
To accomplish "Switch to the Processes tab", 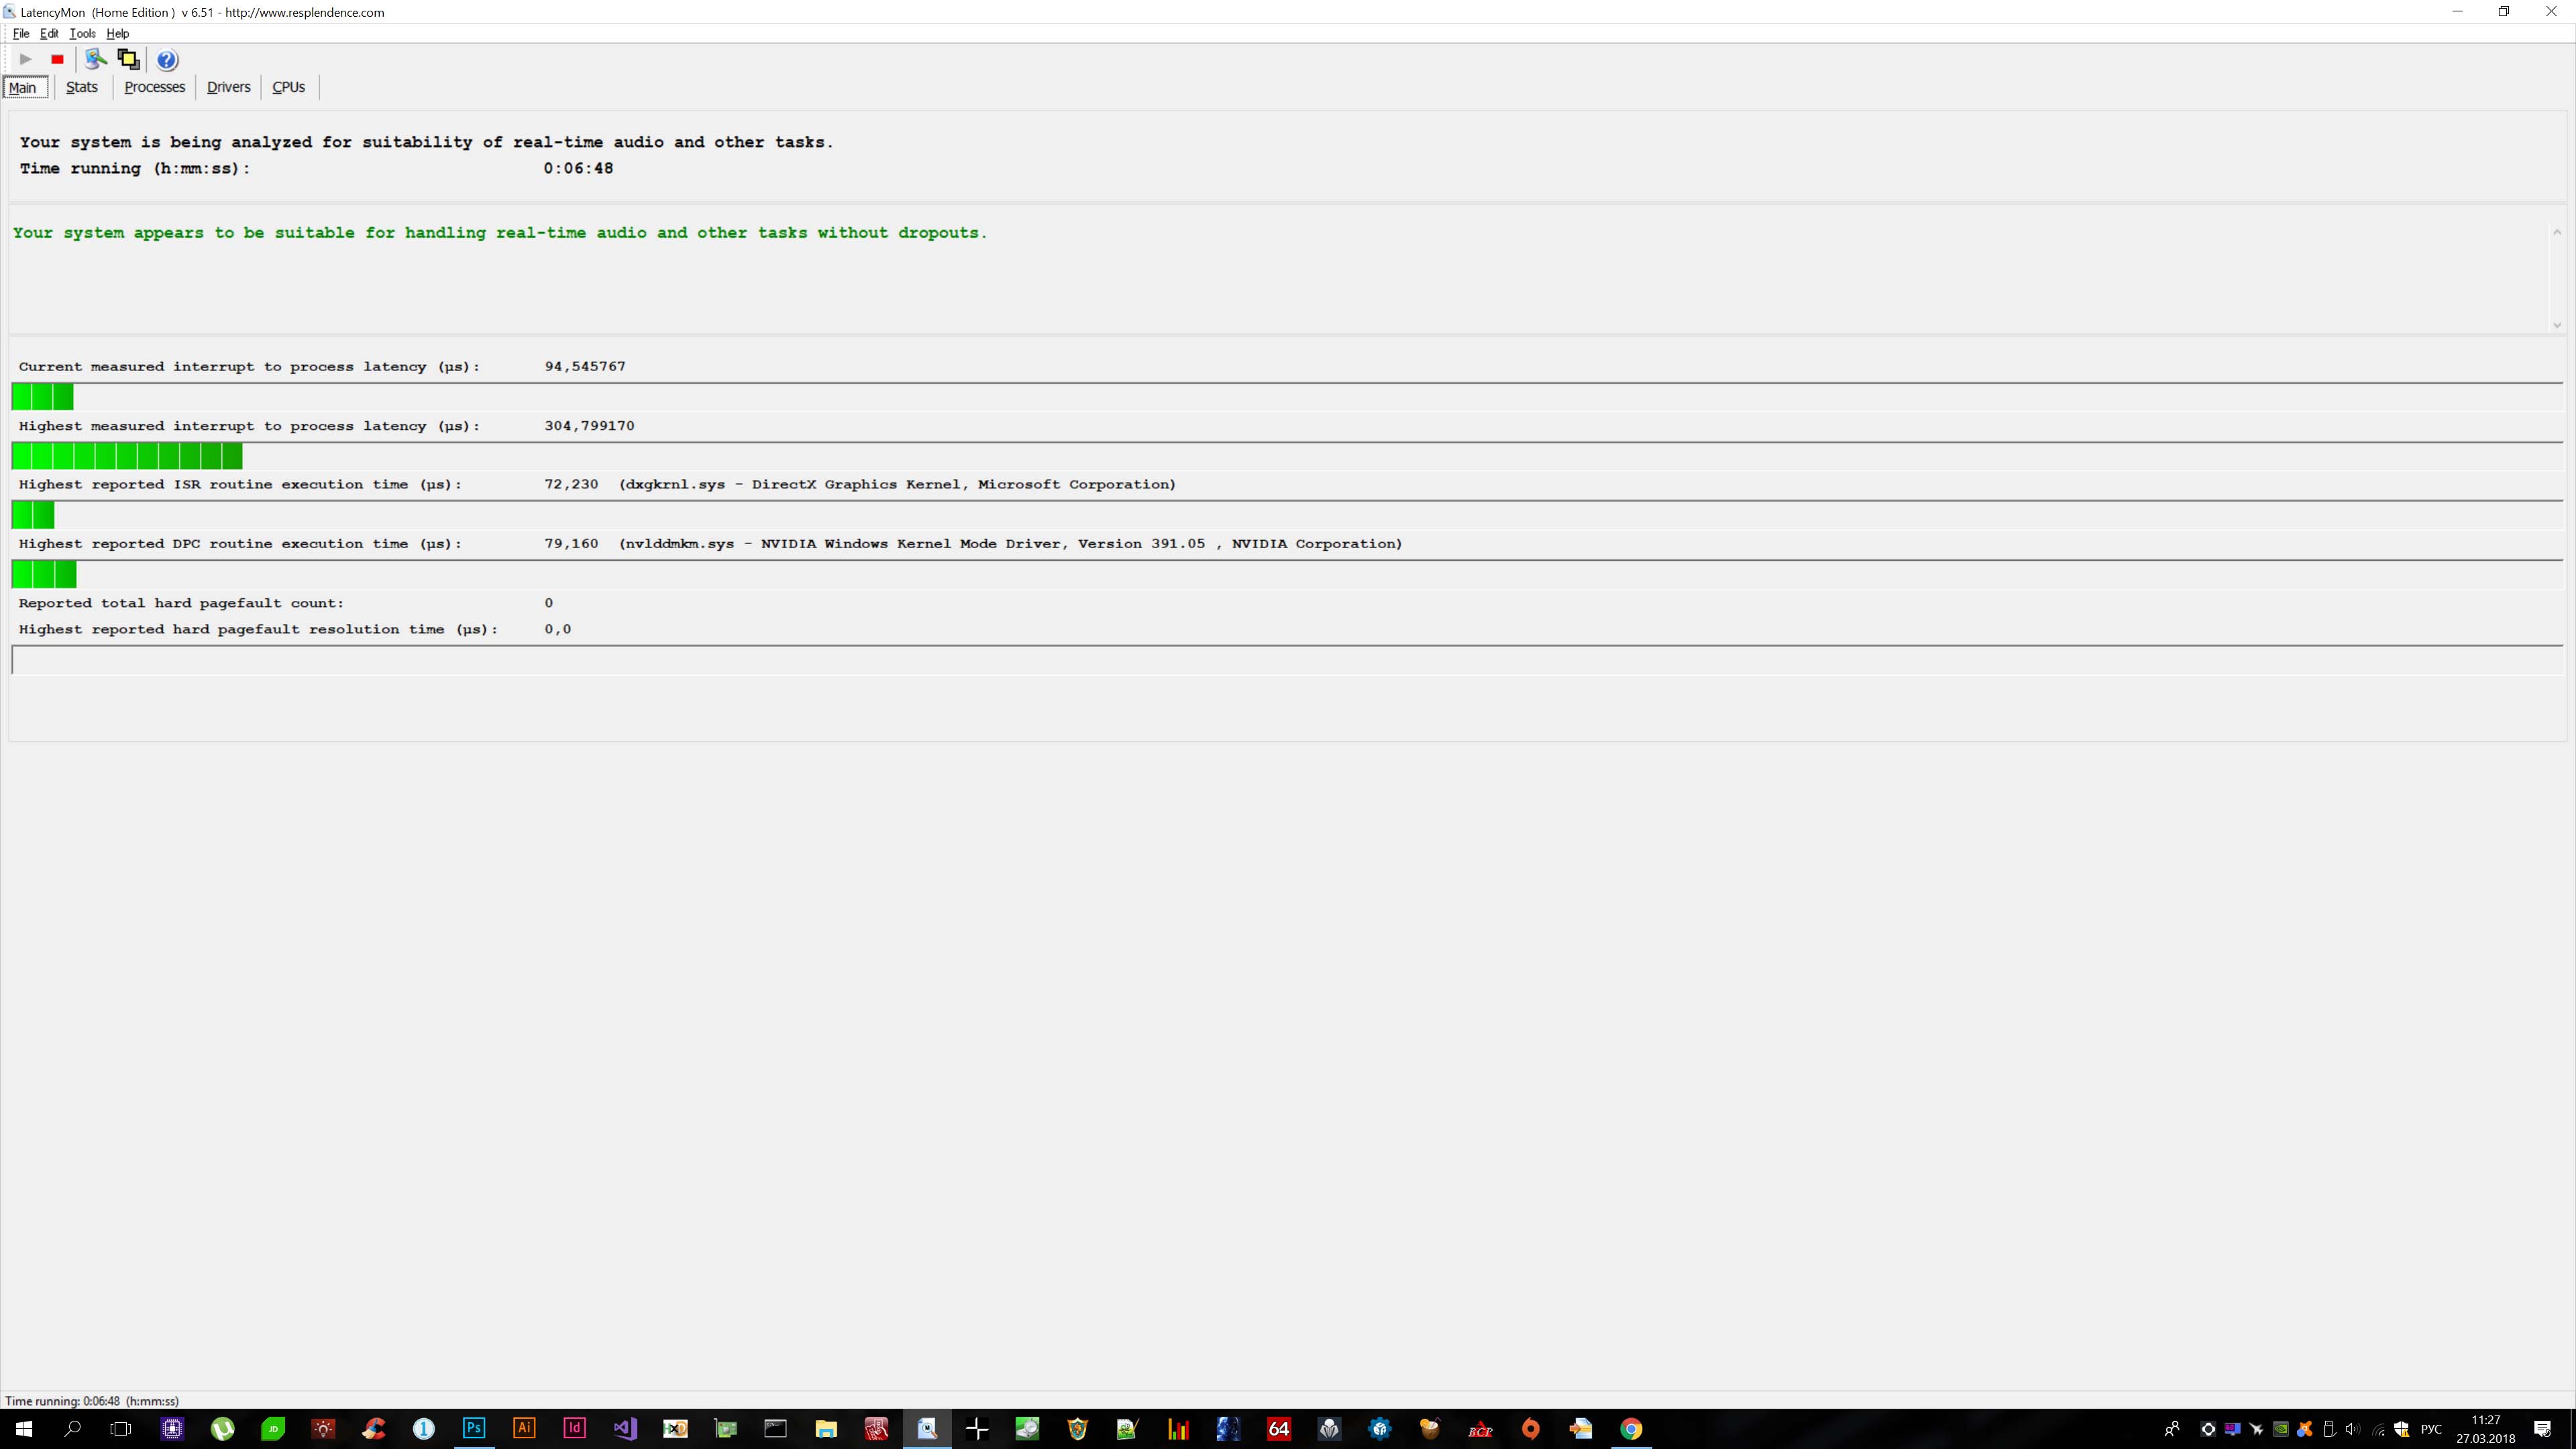I will [154, 87].
